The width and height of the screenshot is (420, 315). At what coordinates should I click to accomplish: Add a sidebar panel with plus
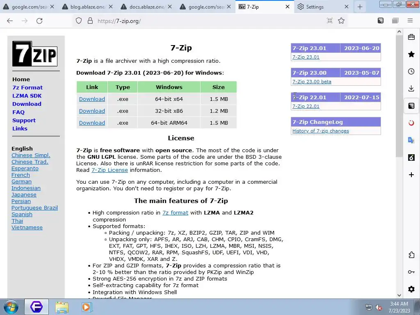point(411,175)
